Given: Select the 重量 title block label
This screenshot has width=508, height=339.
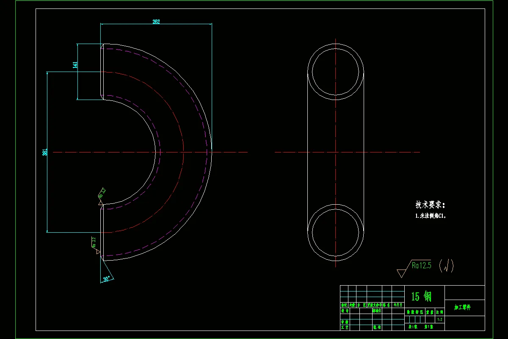Looking at the screenshot, I should tap(430, 312).
